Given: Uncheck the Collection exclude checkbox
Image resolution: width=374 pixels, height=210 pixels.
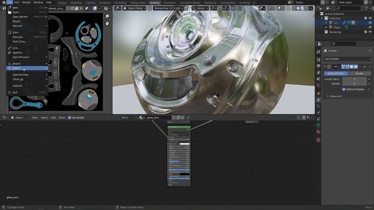Looking at the screenshot, I should pos(366,18).
